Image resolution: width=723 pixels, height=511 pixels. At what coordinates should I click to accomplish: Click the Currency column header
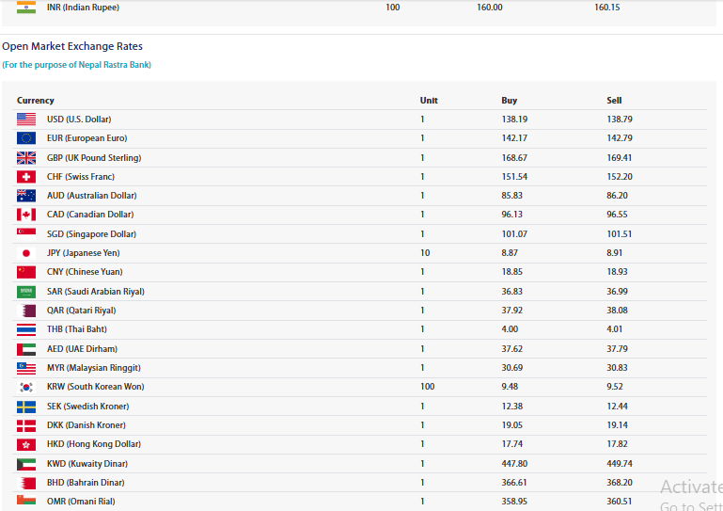point(36,101)
